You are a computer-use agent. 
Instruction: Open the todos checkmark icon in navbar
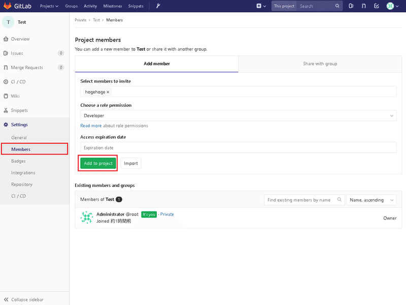click(x=377, y=6)
